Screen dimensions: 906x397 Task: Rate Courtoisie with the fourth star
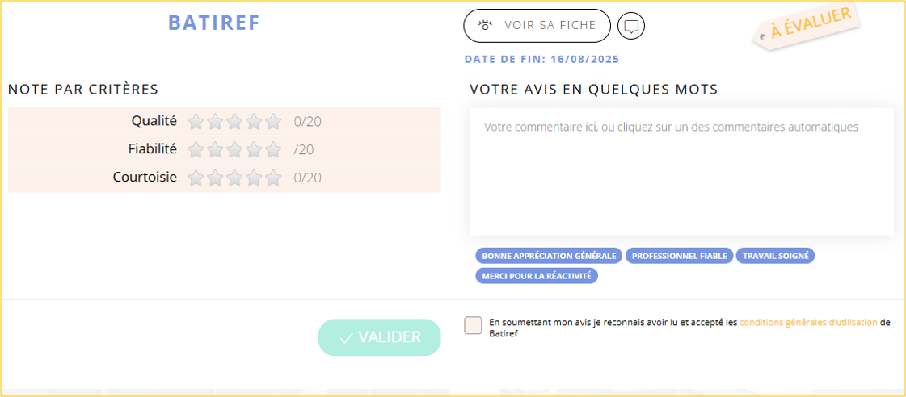(x=254, y=178)
